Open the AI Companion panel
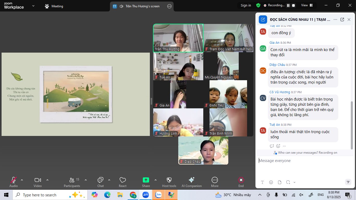Screen dimensions: 356x200 (x=192, y=182)
